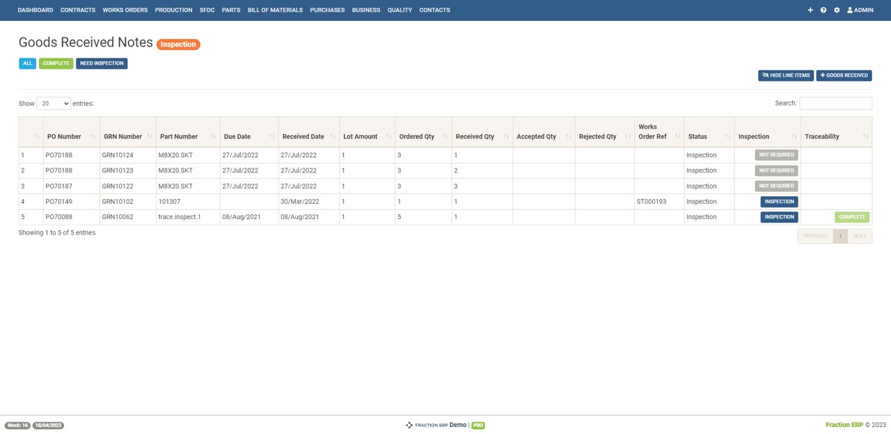The height and width of the screenshot is (434, 891).
Task: Open the QUALITY menu
Action: click(x=400, y=10)
